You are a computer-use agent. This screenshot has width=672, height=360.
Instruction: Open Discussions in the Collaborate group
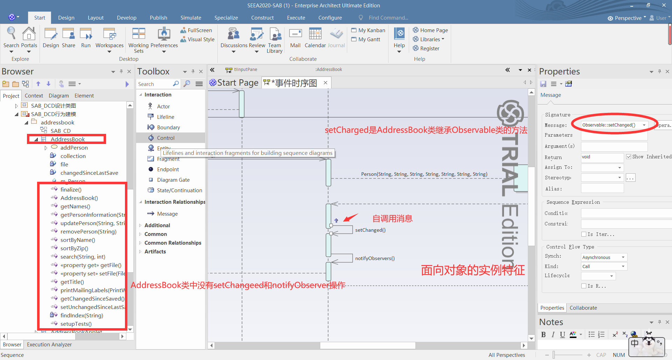[x=234, y=39]
